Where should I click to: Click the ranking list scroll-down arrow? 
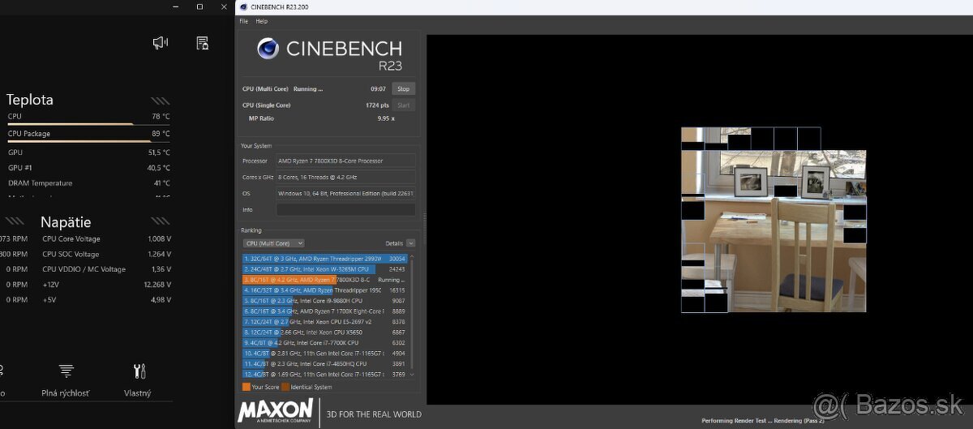411,375
